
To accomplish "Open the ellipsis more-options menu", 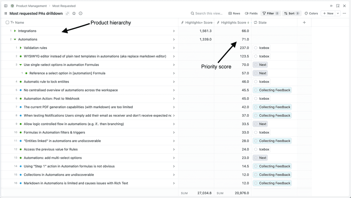I will coord(344,13).
